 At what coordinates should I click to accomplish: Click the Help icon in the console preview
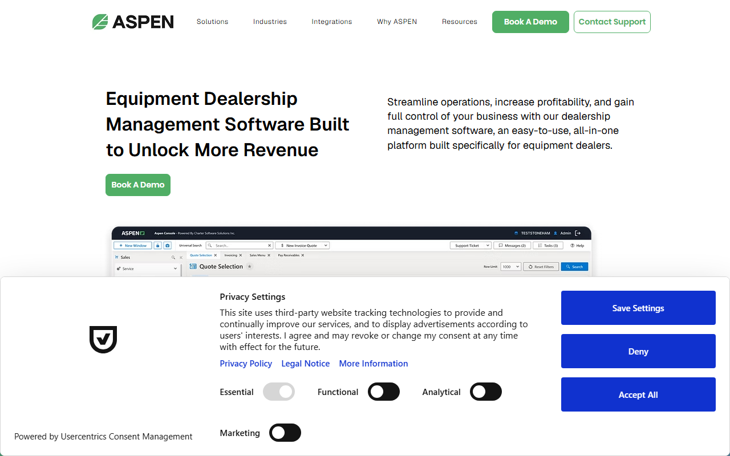pyautogui.click(x=573, y=246)
